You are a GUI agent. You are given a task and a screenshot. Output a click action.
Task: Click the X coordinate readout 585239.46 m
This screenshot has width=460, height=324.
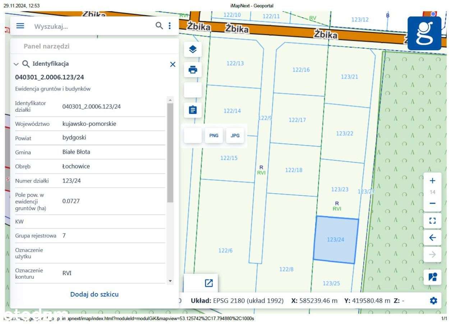(x=314, y=301)
